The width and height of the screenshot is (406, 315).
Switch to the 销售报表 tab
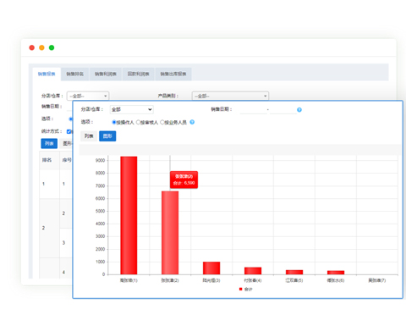47,74
